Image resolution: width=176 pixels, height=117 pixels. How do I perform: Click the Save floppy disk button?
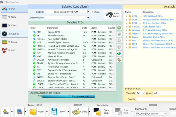pyautogui.click(x=58, y=112)
